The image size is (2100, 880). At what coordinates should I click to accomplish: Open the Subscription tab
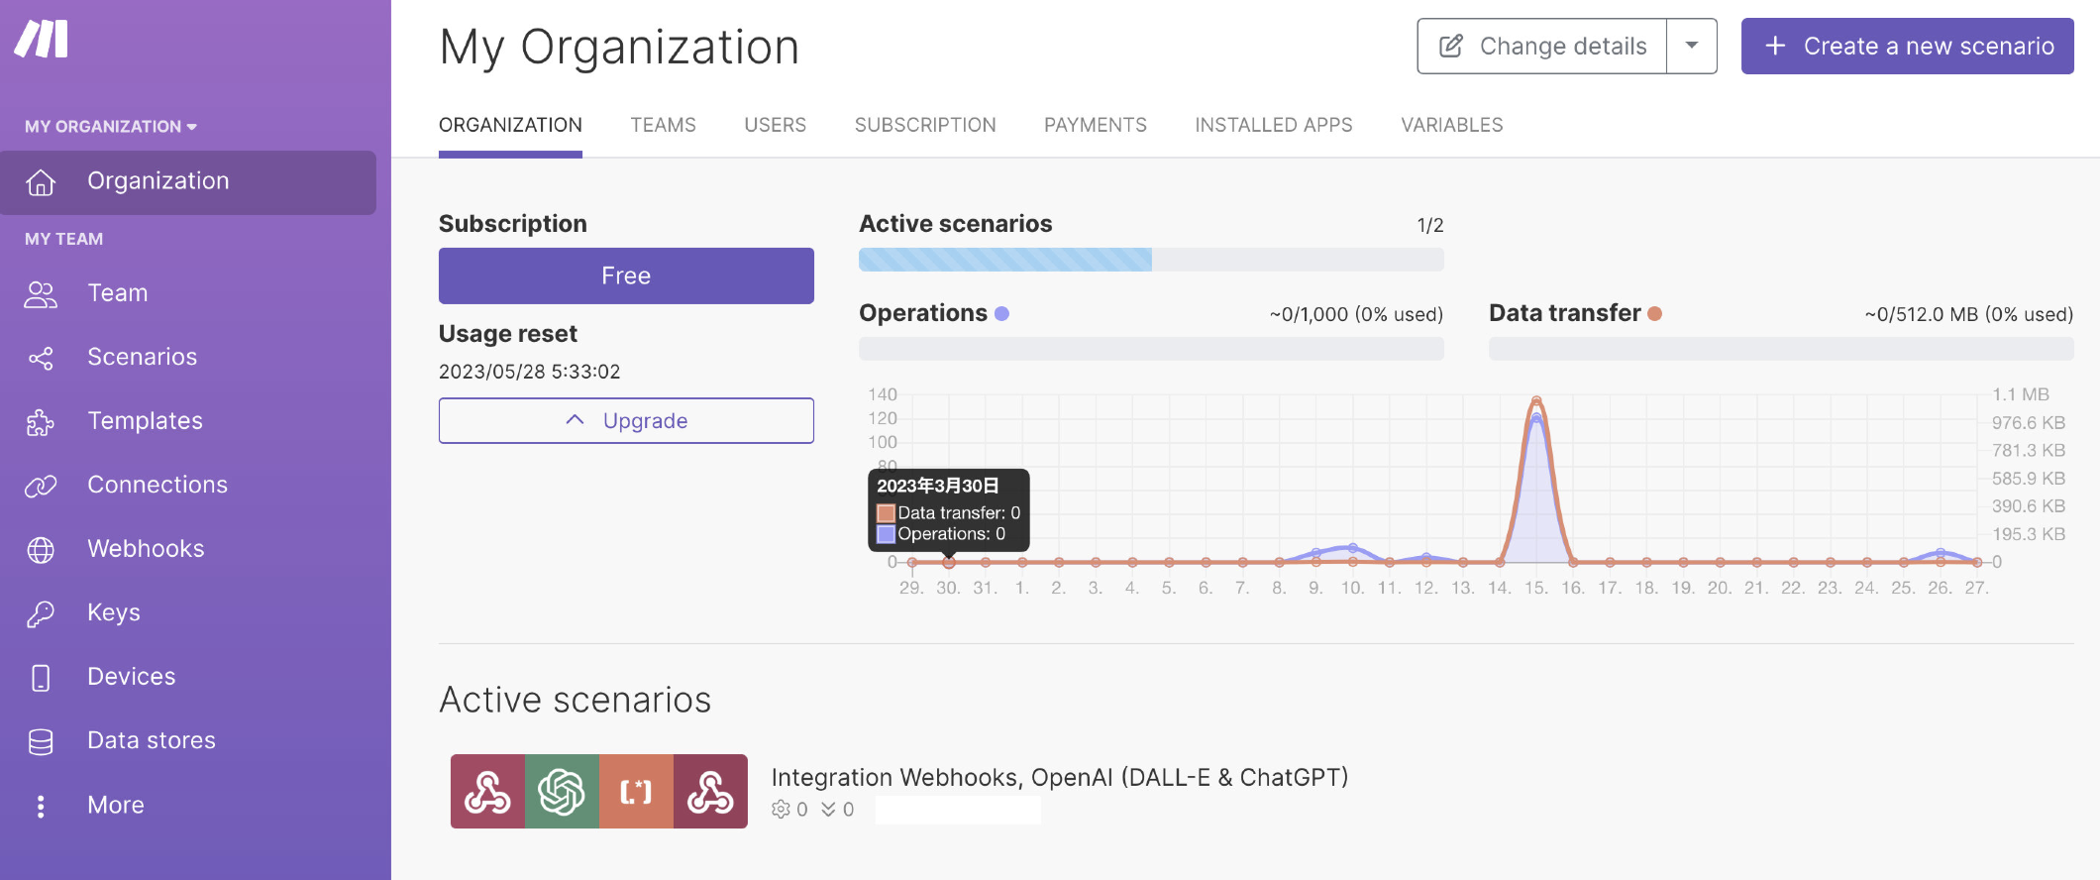[925, 125]
